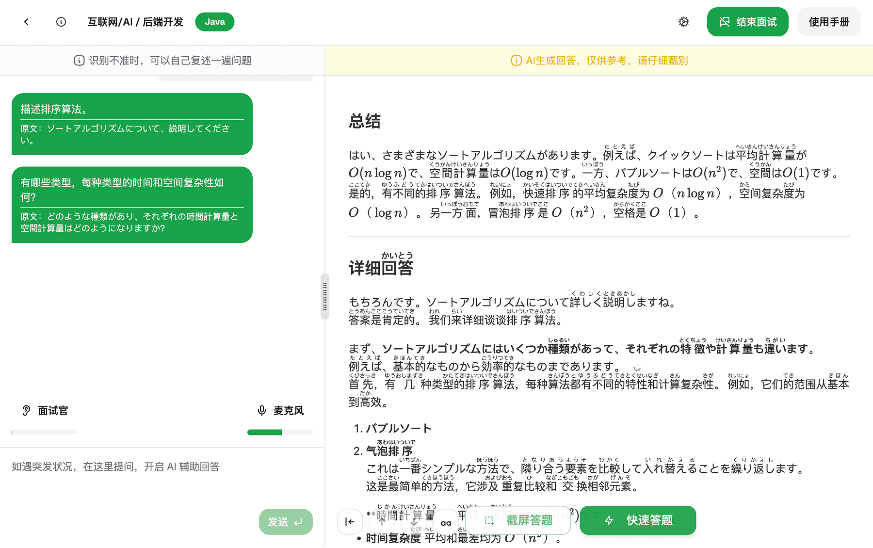Image resolution: width=873 pixels, height=548 pixels.
Task: Open the 使用手册 user manual
Action: 829,22
